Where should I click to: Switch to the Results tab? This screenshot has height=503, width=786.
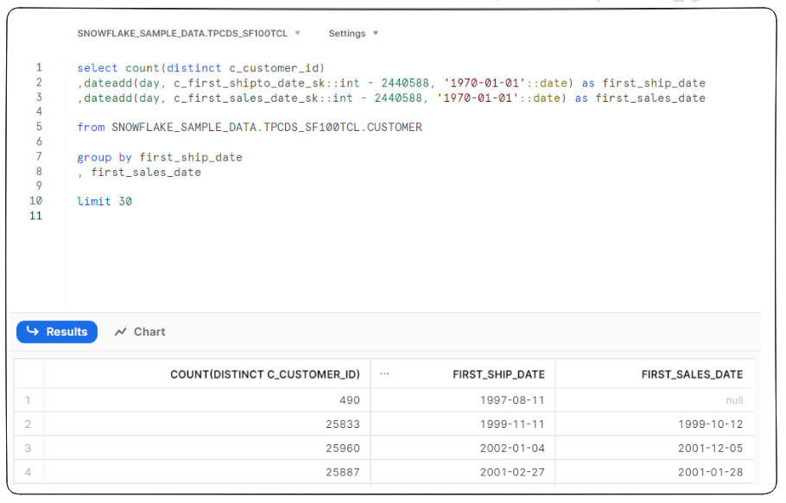(57, 331)
